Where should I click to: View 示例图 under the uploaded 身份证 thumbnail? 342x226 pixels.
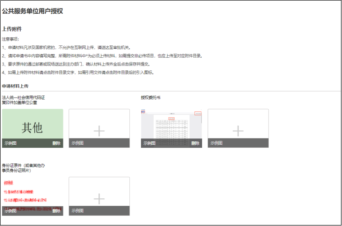pyautogui.click(x=10, y=211)
